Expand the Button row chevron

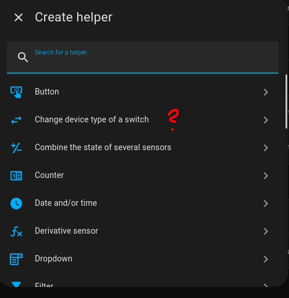(266, 92)
